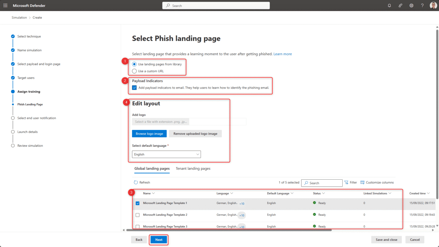Open the Defender settings gear
The image size is (439, 247).
[x=411, y=5]
